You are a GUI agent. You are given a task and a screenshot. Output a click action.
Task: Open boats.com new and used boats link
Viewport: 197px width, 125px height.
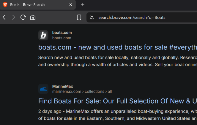coord(118,47)
